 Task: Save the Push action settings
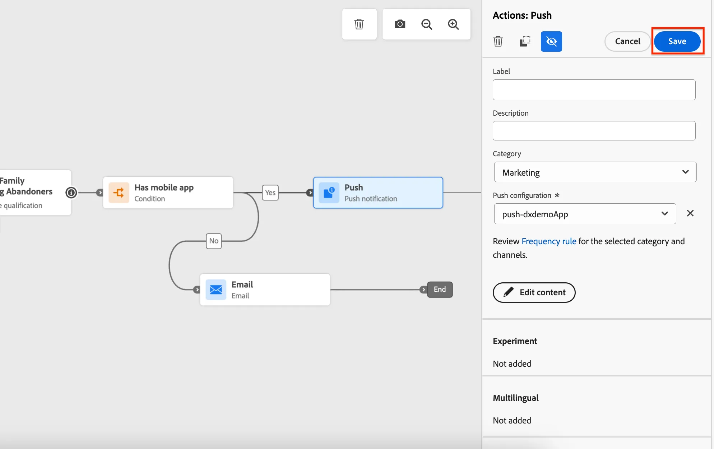tap(677, 41)
